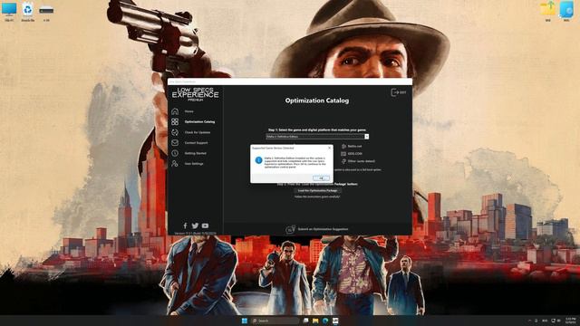
Task: Open the Task View icon on the taskbar
Action: click(x=305, y=321)
